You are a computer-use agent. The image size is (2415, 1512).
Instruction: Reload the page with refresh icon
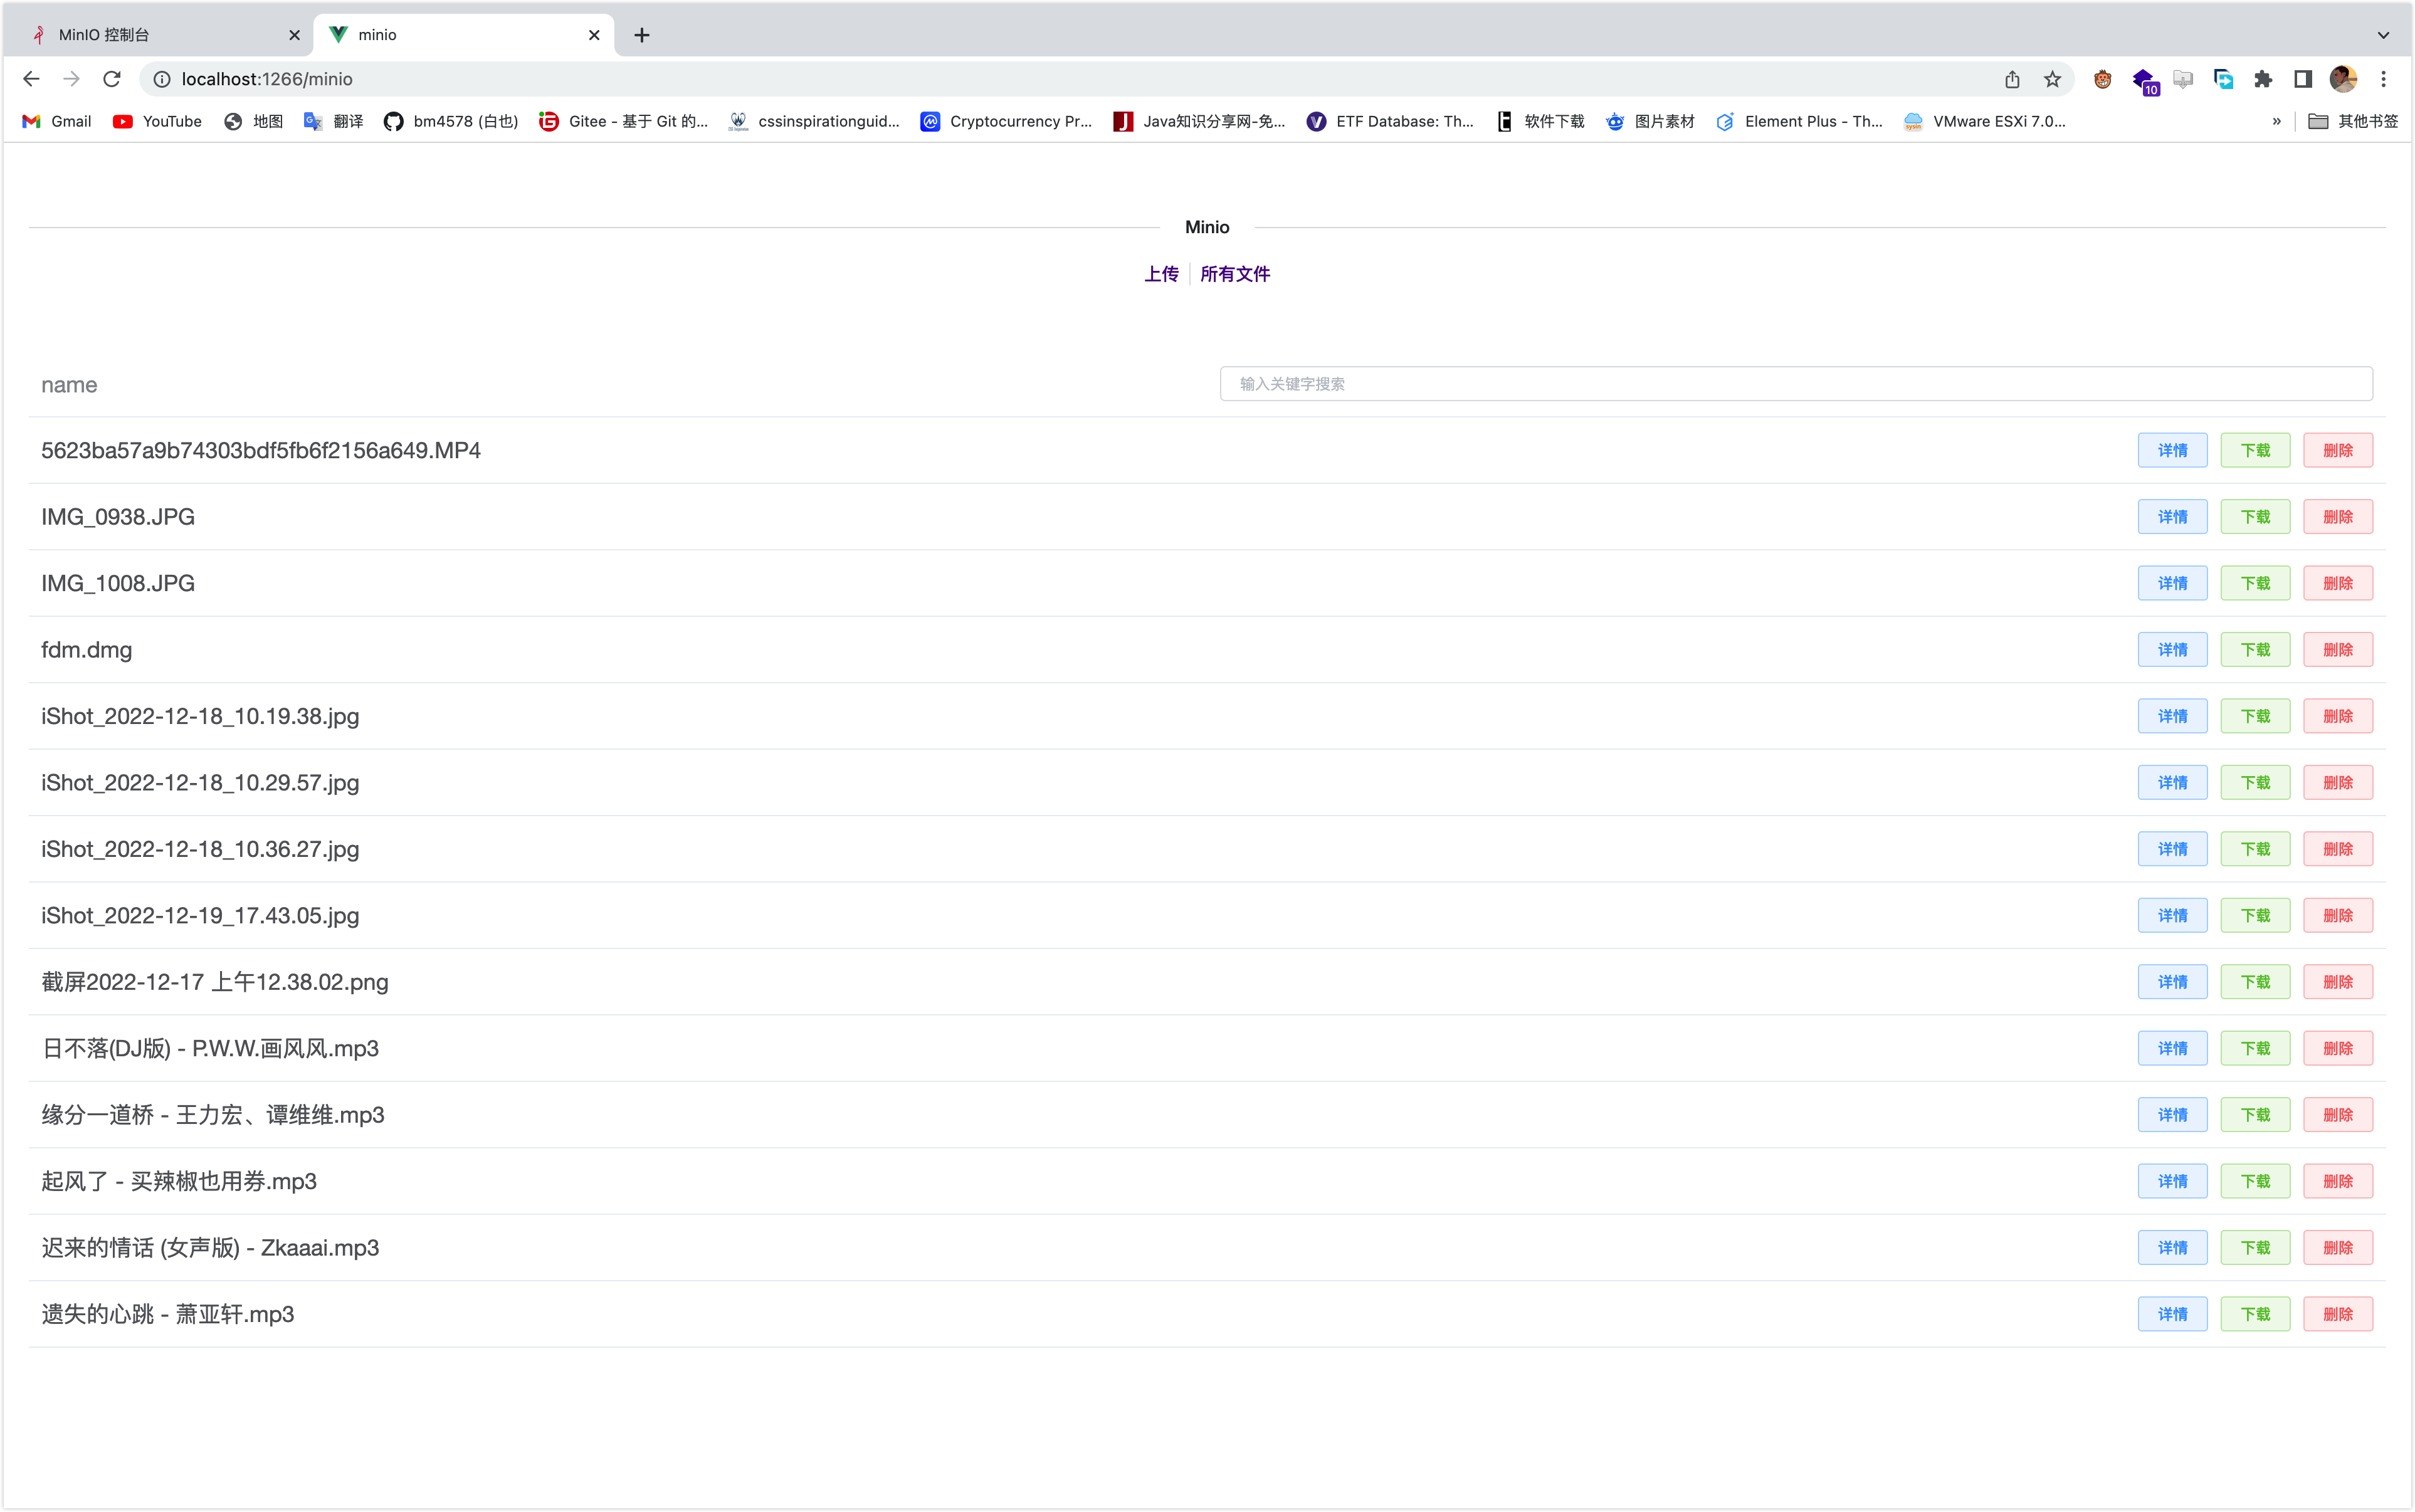[x=112, y=79]
